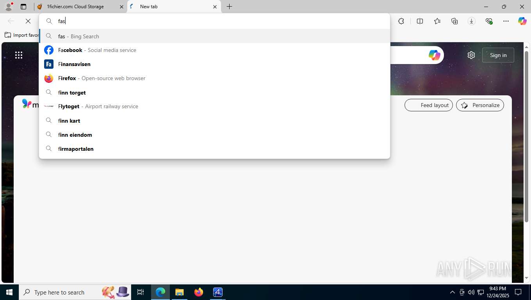Select the firmaportalen suggestion
531x300 pixels.
215,149
